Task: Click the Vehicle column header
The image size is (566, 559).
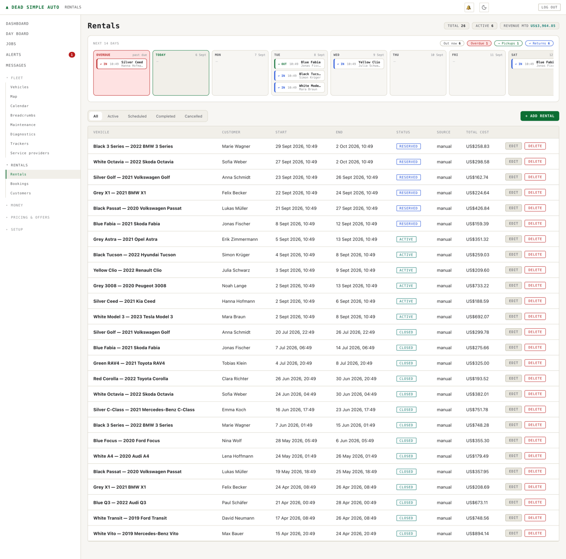Action: [101, 132]
